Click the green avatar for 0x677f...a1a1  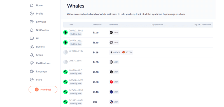coord(66,42)
